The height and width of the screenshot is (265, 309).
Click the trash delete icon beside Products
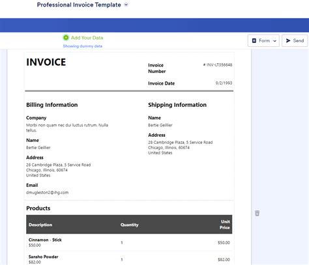point(257,213)
